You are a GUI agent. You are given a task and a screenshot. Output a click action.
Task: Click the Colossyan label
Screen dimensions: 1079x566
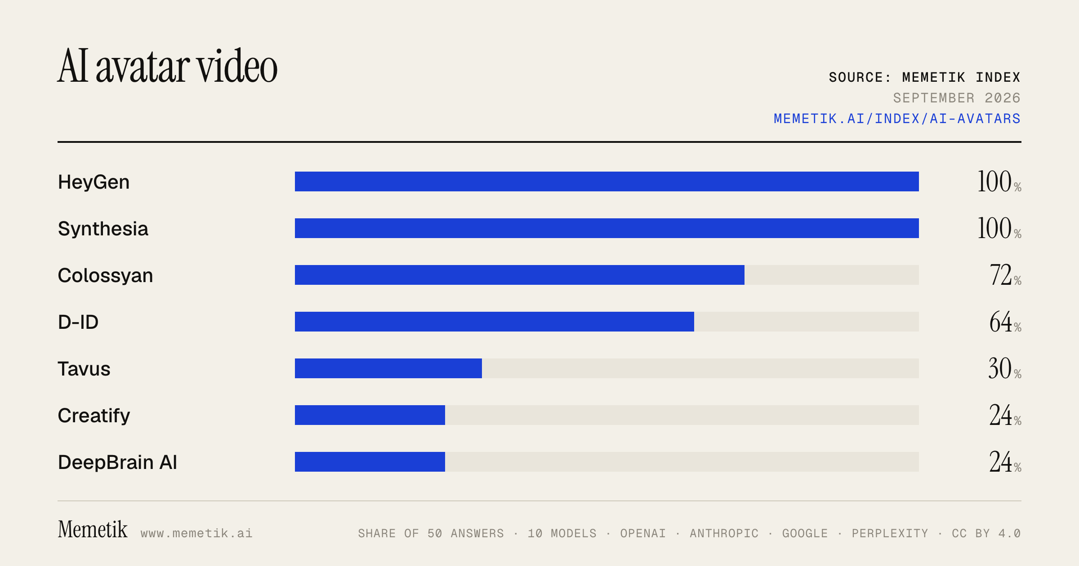point(105,275)
